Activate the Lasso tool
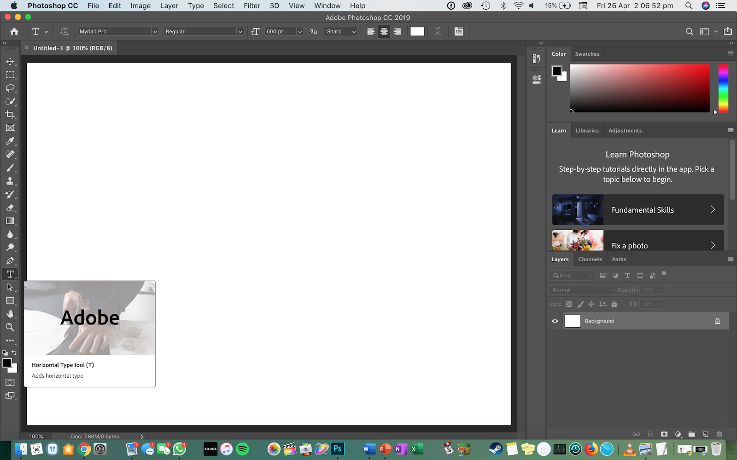737x460 pixels. [10, 88]
